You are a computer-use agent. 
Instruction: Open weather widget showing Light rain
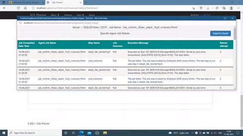(178, 133)
